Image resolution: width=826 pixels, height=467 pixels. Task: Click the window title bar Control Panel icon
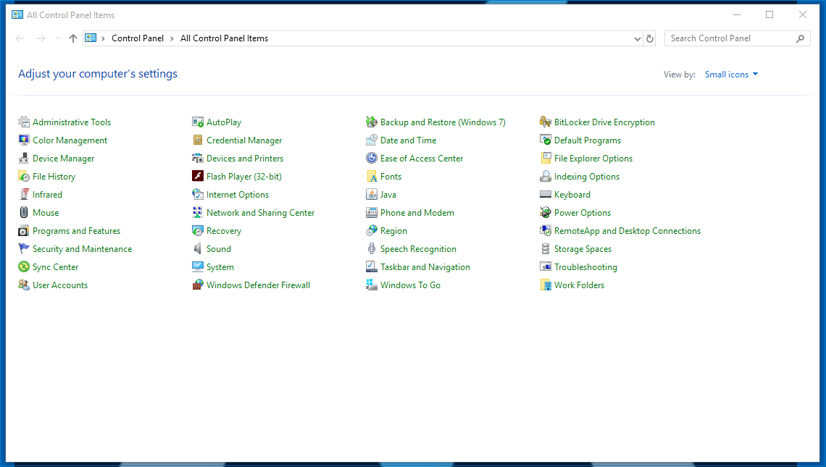click(17, 14)
